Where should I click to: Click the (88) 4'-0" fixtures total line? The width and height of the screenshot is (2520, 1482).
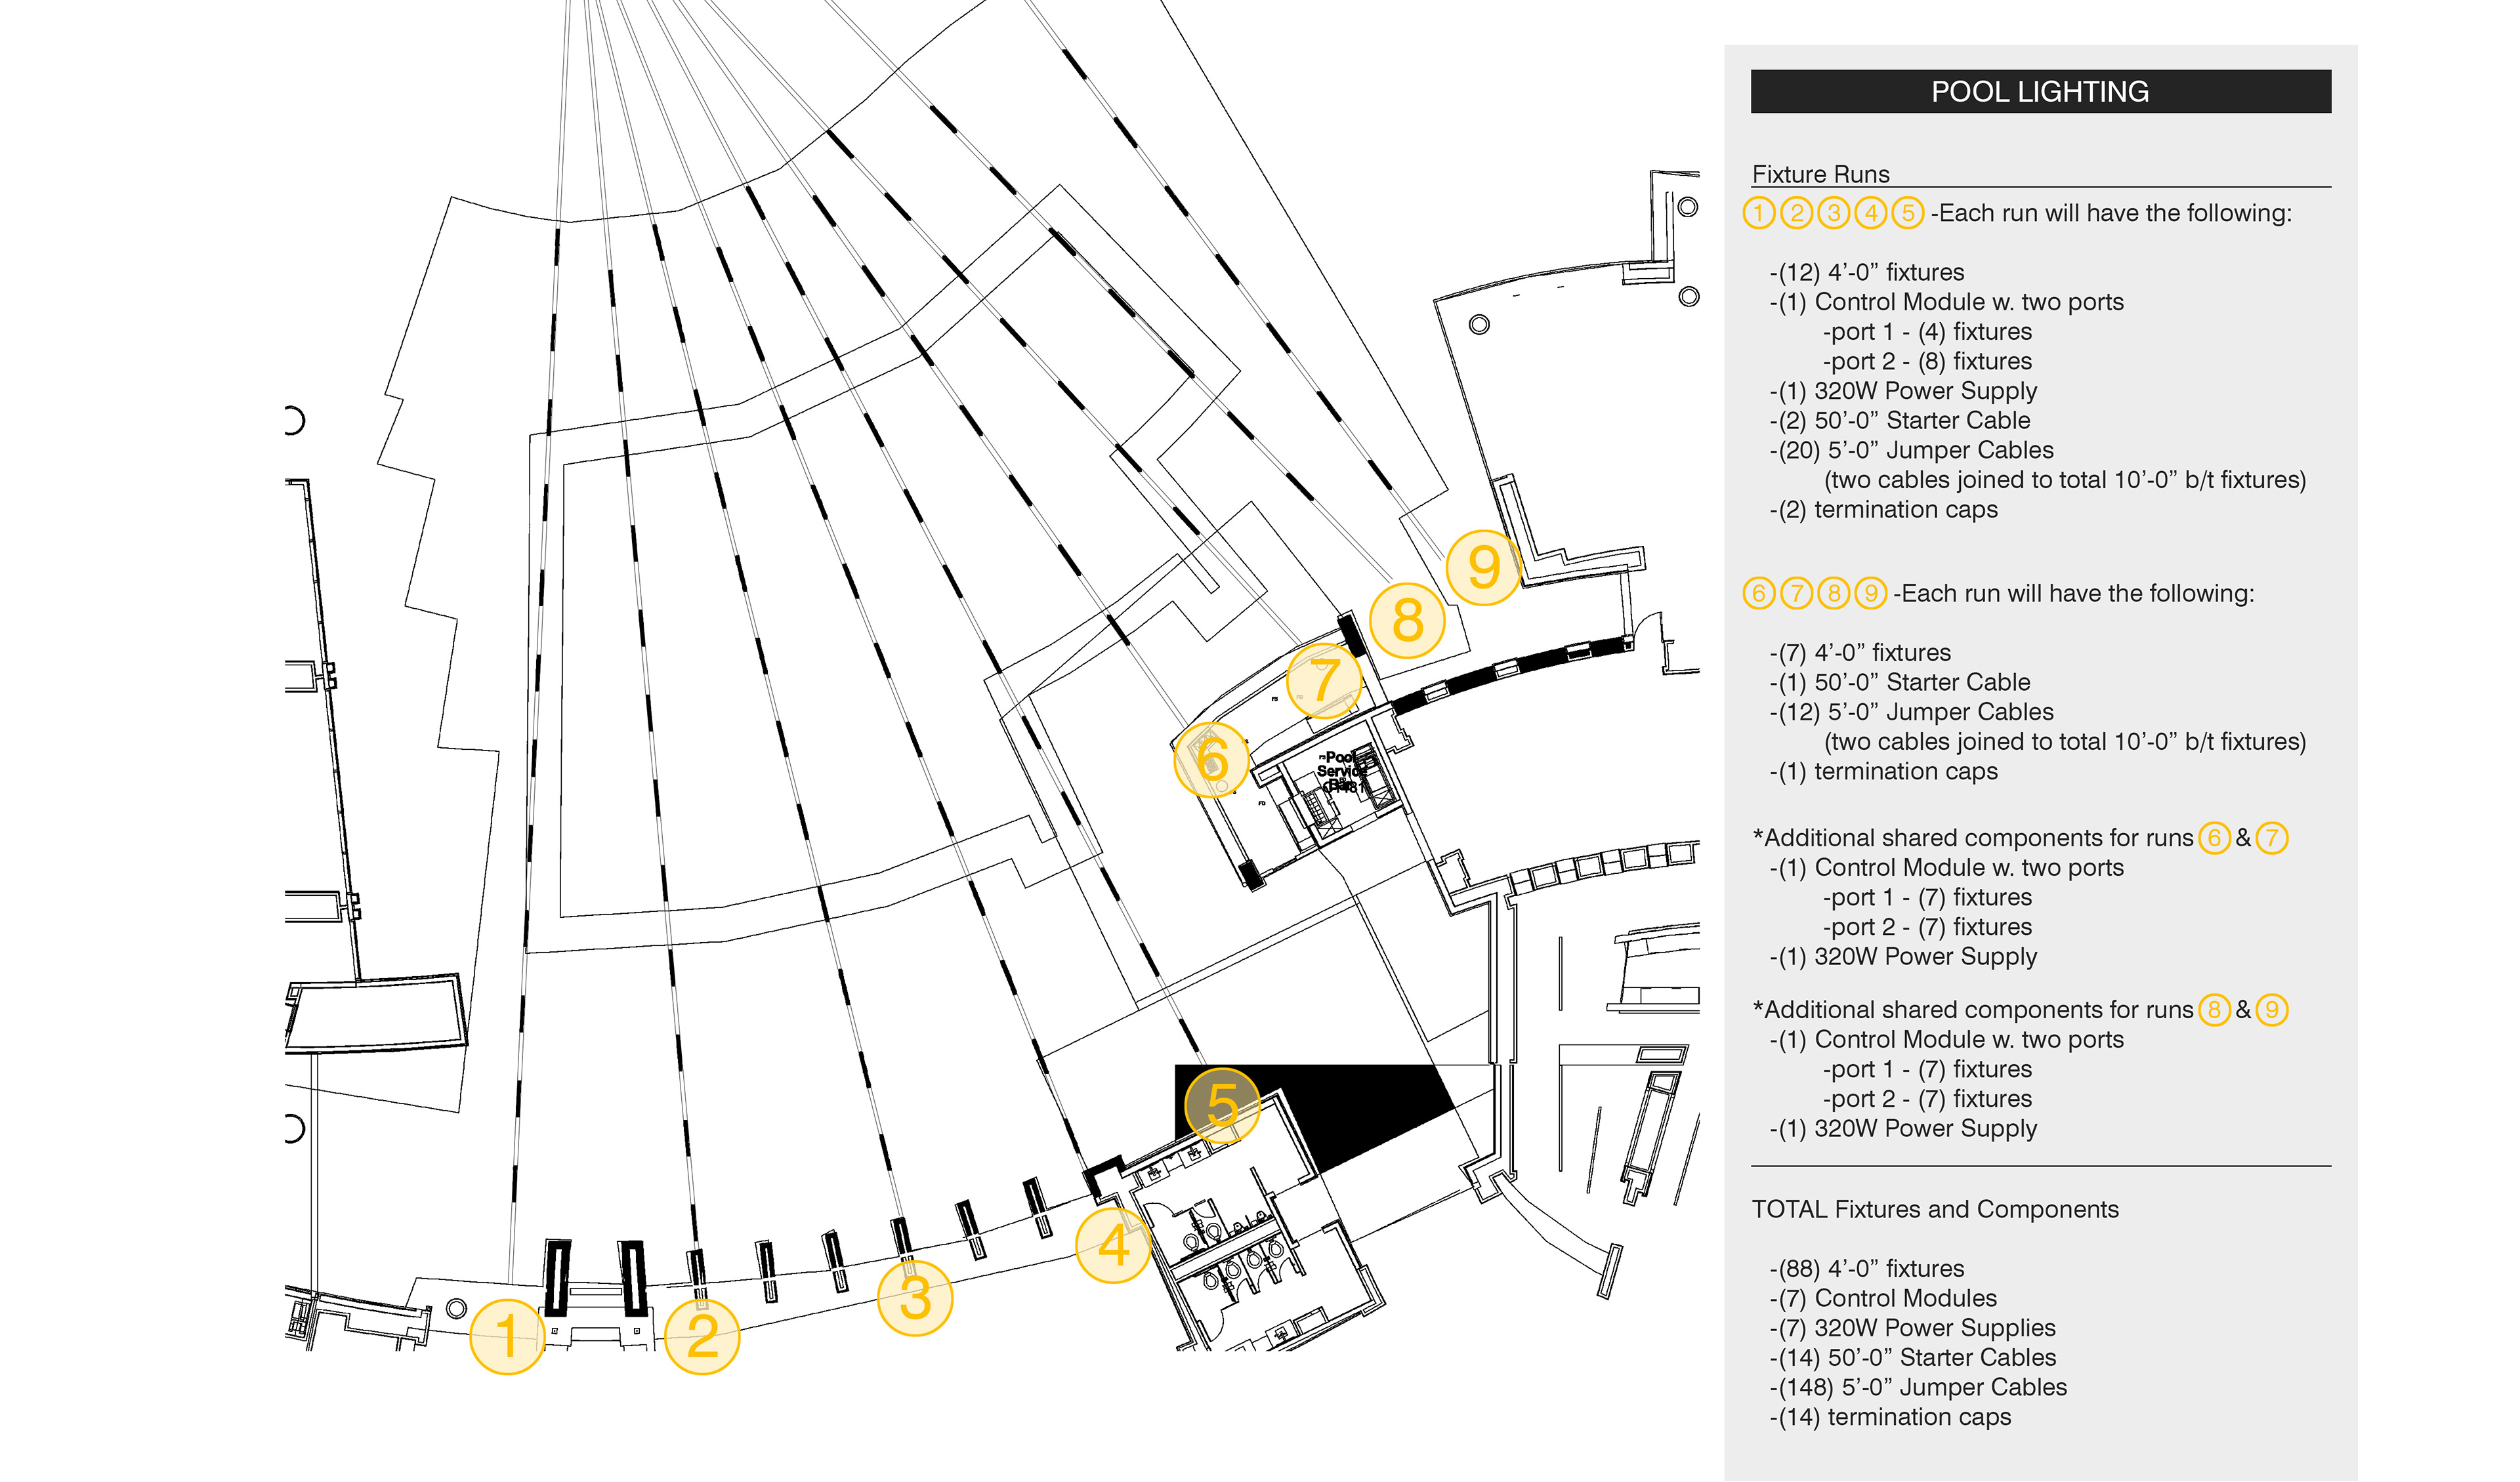[1867, 1268]
